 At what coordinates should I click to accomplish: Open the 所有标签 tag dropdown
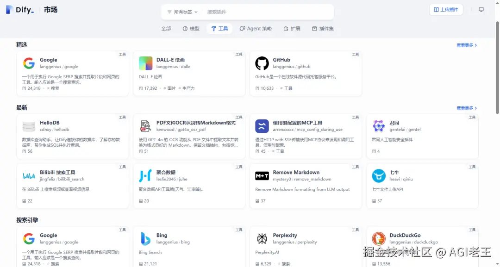tap(182, 12)
